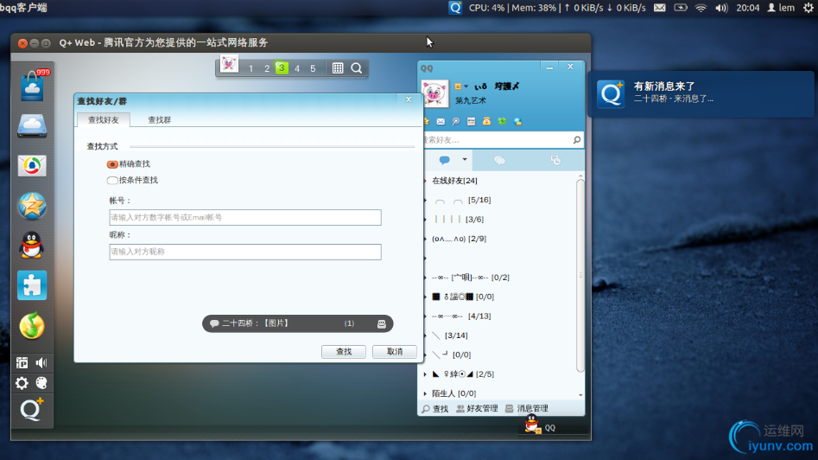The width and height of the screenshot is (818, 460).
Task: Open the calendar-like icon in QQ panel
Action: pos(471,121)
